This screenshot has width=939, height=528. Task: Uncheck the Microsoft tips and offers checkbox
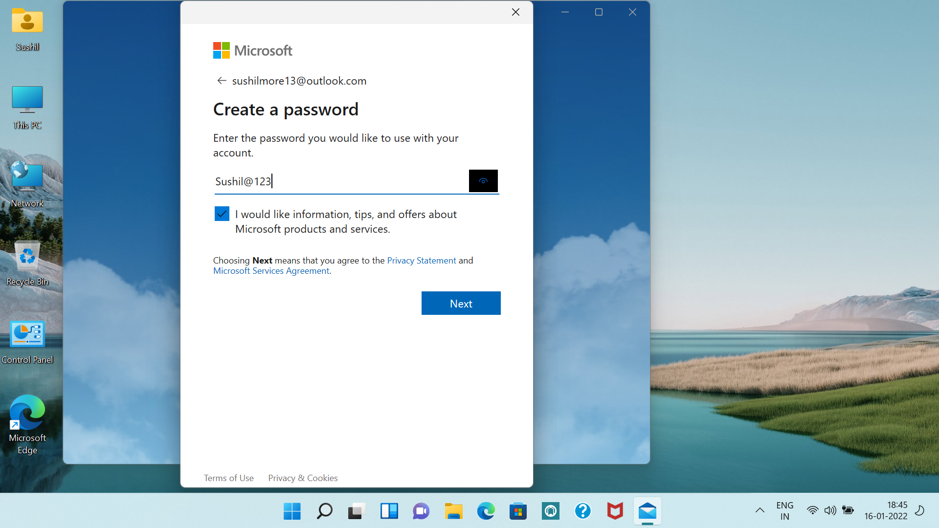point(222,214)
